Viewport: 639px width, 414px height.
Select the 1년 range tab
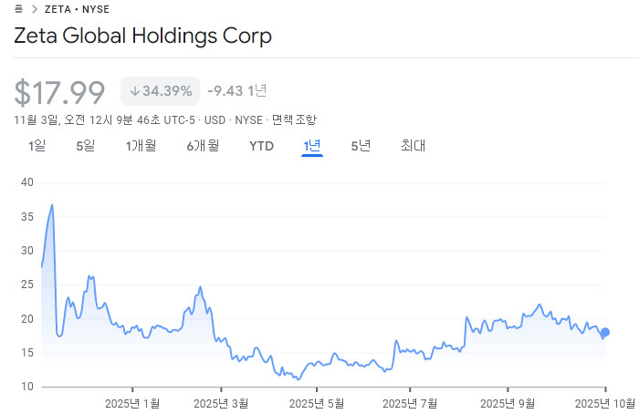click(312, 145)
